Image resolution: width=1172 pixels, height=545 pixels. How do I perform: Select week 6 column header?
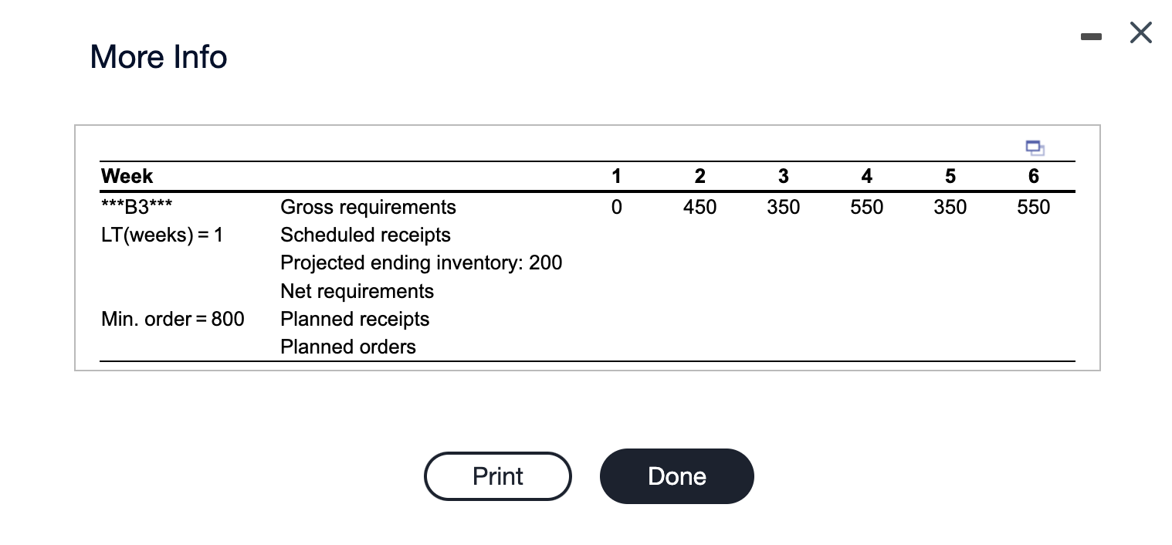coord(1034,176)
